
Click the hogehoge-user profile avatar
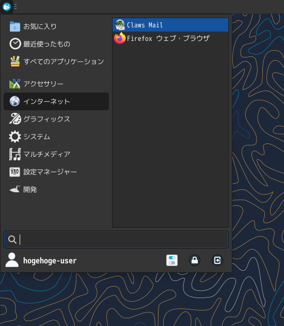(12, 260)
